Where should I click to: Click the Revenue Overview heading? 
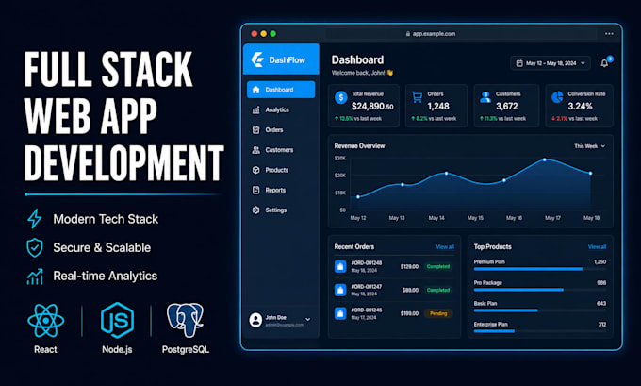pyautogui.click(x=359, y=145)
